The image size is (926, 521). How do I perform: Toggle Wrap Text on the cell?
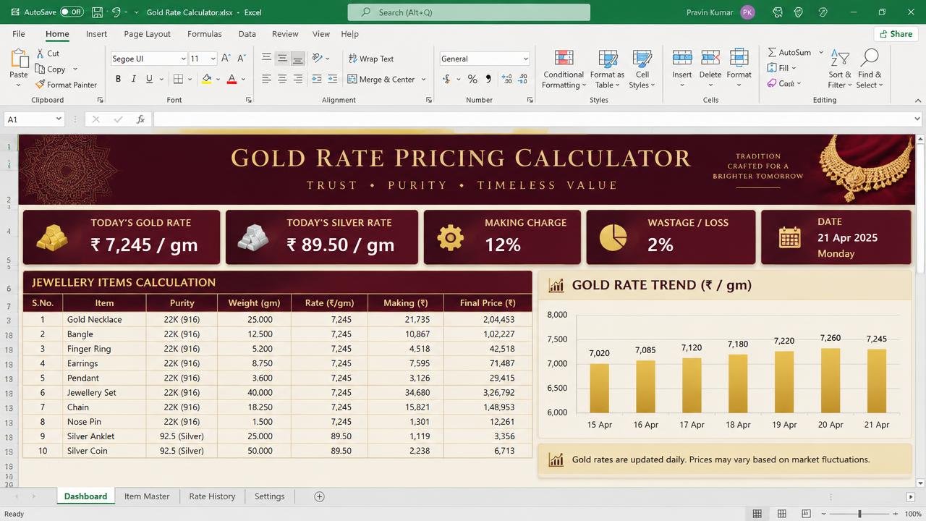(371, 59)
